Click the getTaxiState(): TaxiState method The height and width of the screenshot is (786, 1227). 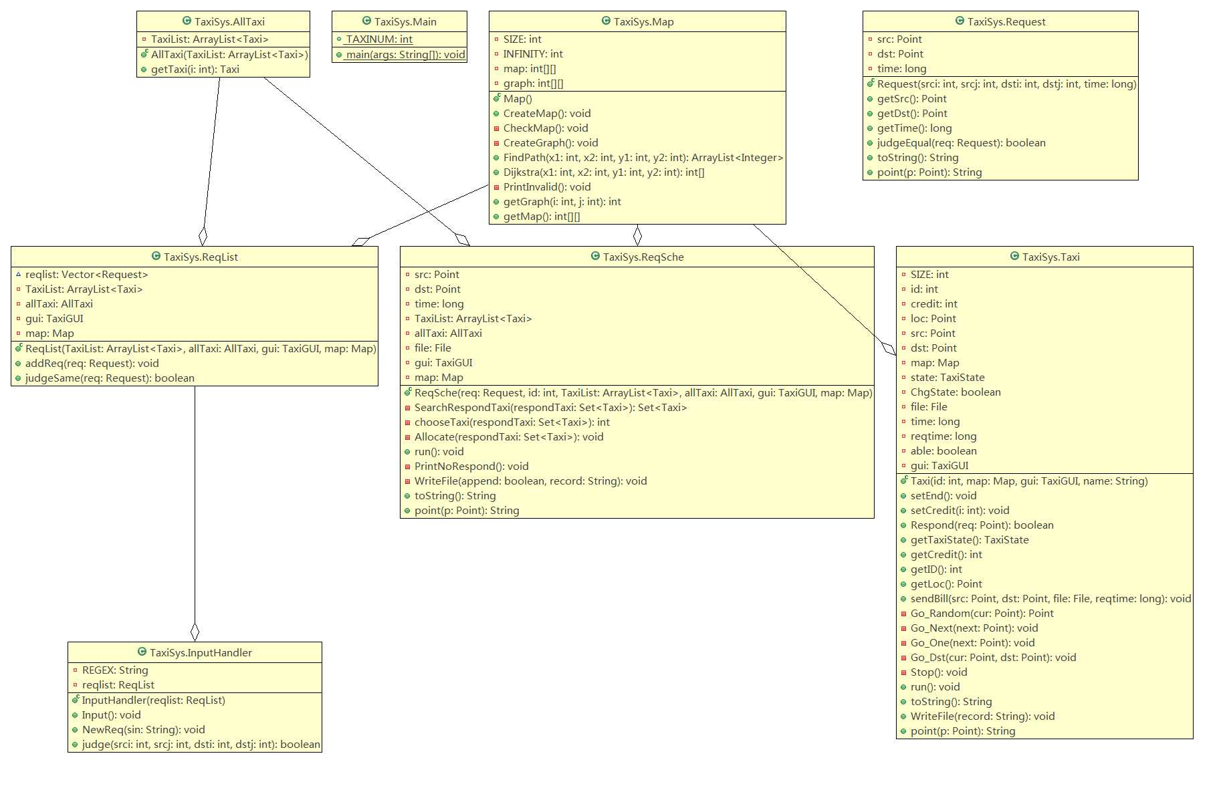click(x=970, y=540)
